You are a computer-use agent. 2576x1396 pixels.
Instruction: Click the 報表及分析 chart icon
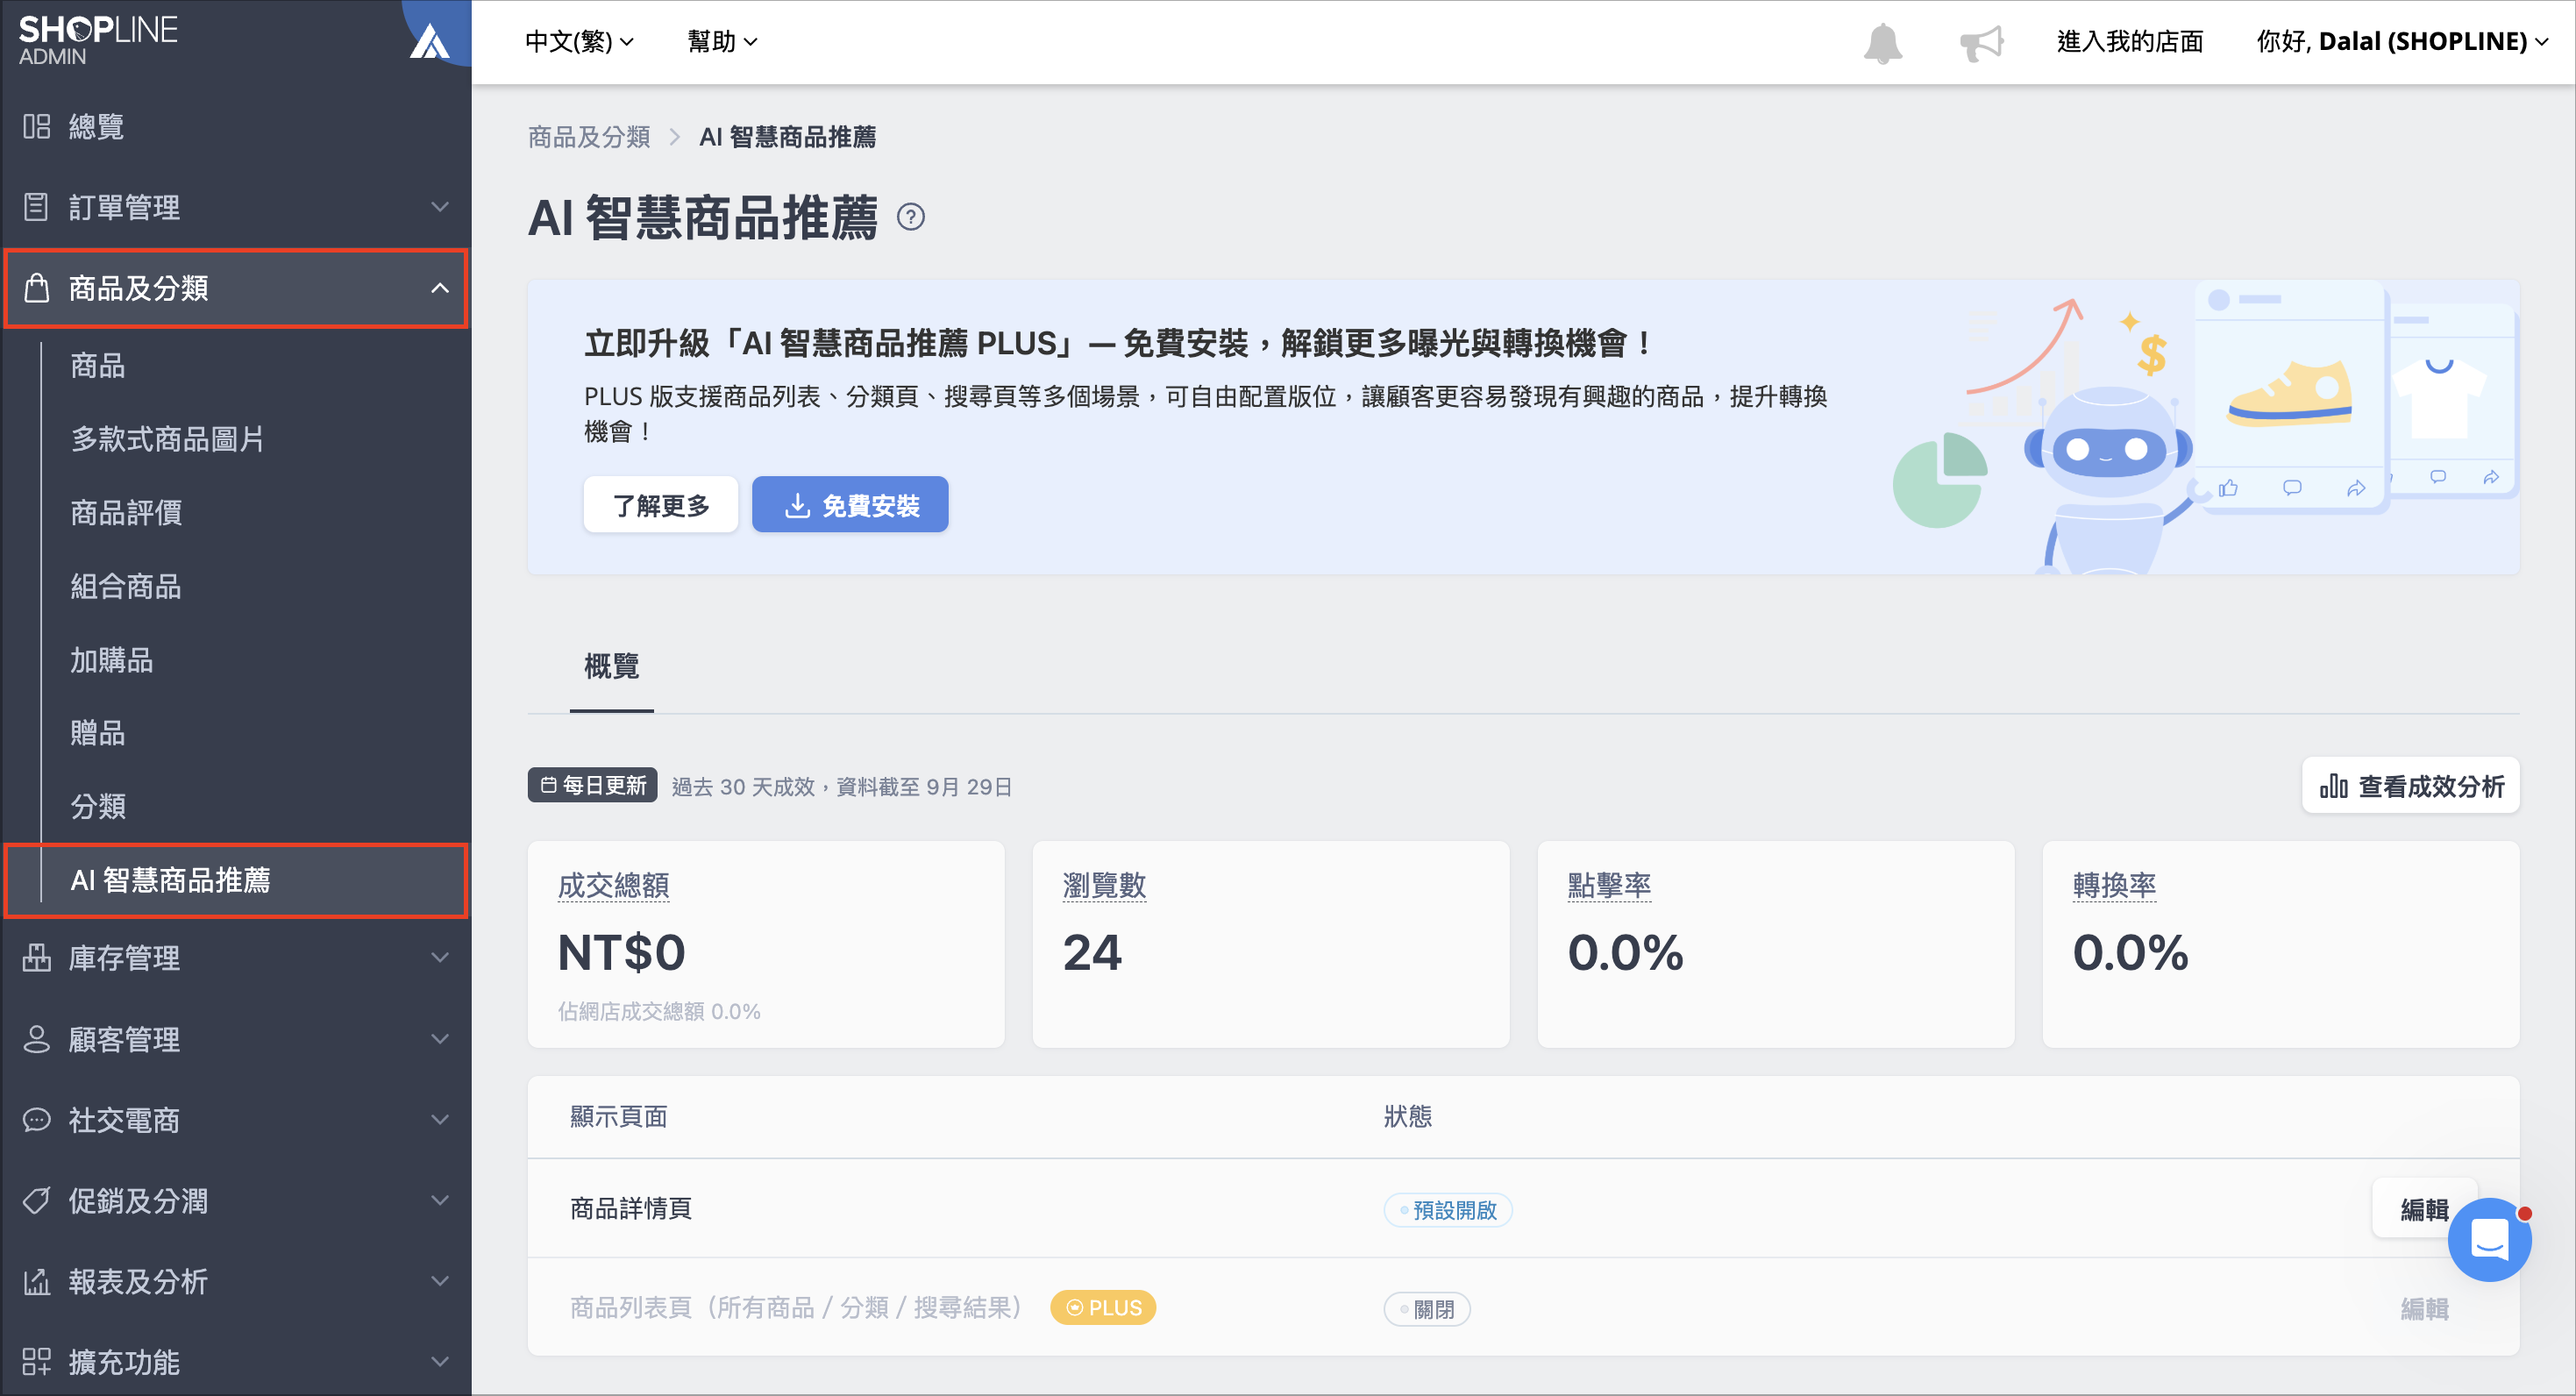coord(37,1281)
